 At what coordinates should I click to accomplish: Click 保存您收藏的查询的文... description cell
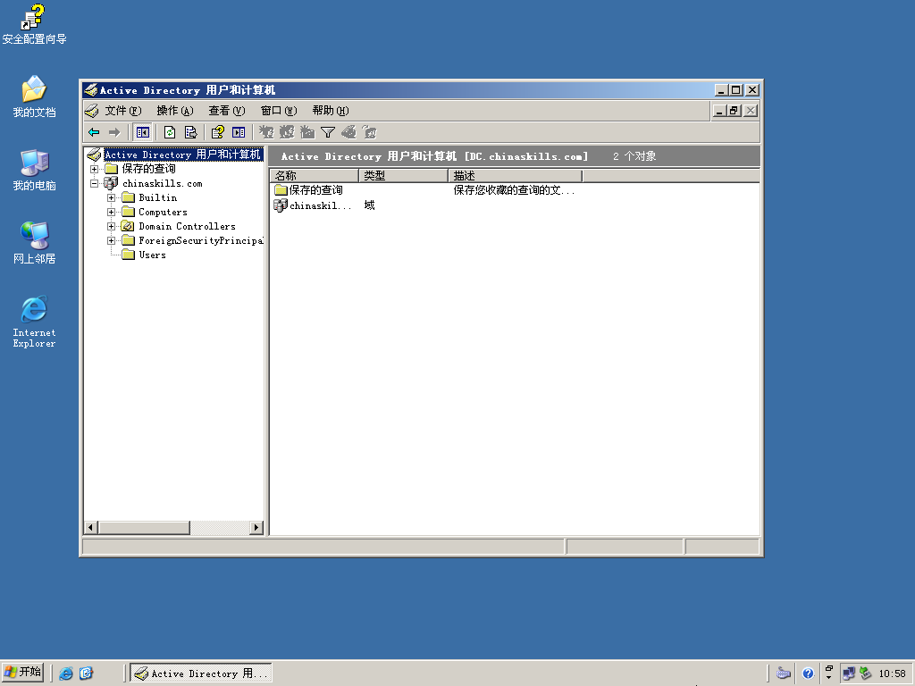pyautogui.click(x=514, y=190)
